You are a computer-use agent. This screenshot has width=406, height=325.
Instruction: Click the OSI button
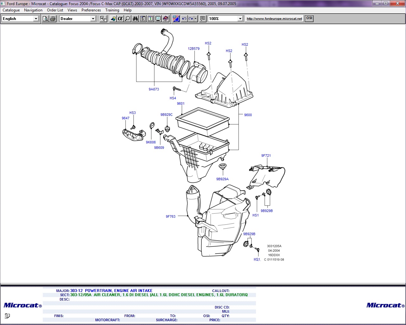coord(309,18)
